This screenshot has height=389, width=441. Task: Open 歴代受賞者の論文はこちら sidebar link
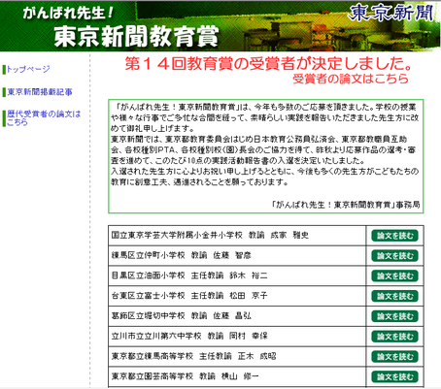44,118
